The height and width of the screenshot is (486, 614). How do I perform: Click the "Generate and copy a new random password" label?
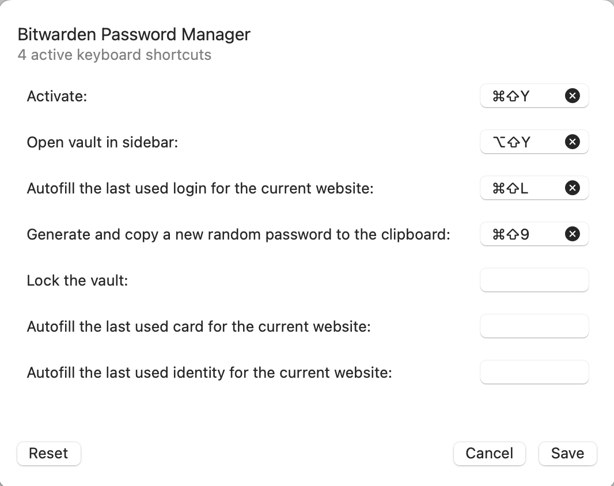coord(238,235)
